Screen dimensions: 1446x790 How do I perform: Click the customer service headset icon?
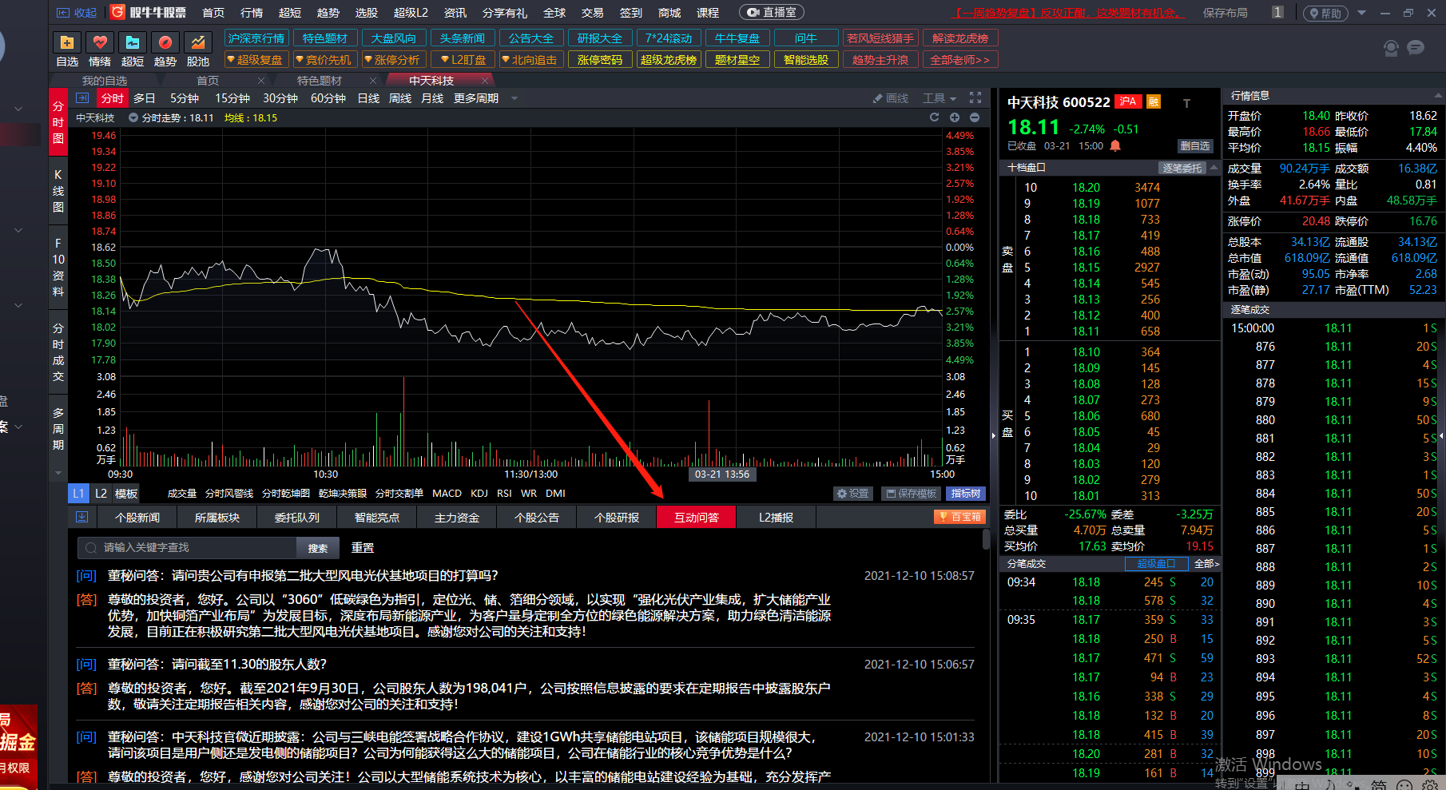tap(1391, 48)
